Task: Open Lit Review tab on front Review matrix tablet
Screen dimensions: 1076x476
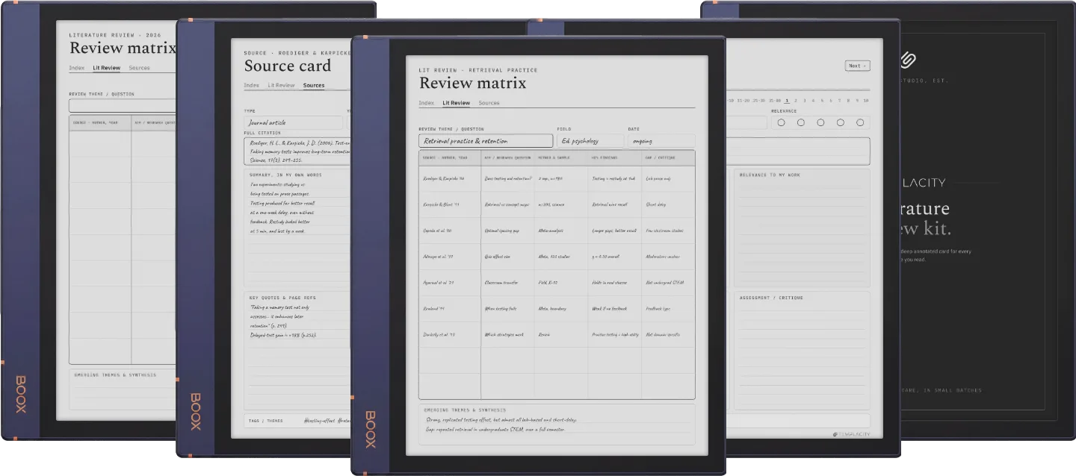Action: coord(456,103)
